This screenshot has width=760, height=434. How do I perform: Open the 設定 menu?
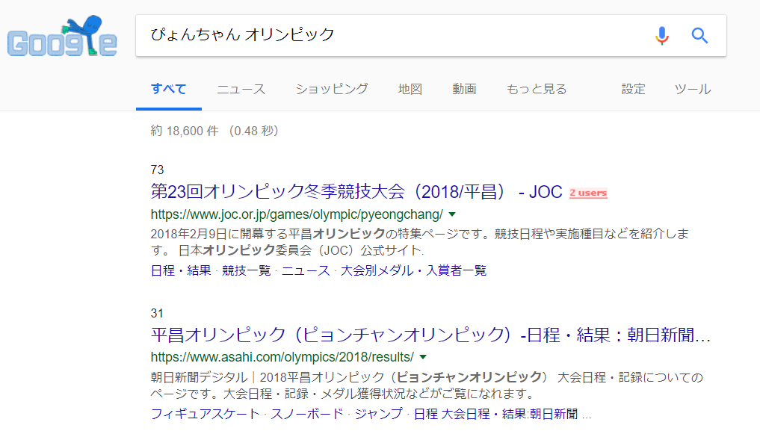(634, 89)
